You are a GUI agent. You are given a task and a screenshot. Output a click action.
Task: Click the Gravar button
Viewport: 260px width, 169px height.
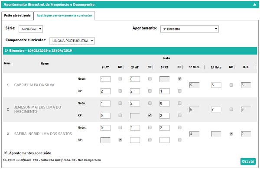[x=248, y=161]
